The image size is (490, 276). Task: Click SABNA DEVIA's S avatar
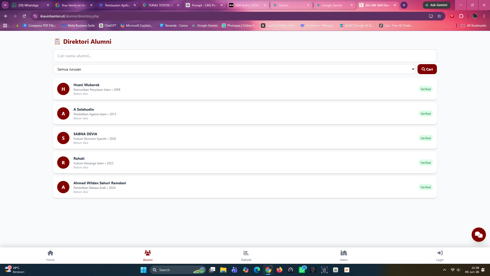[63, 138]
